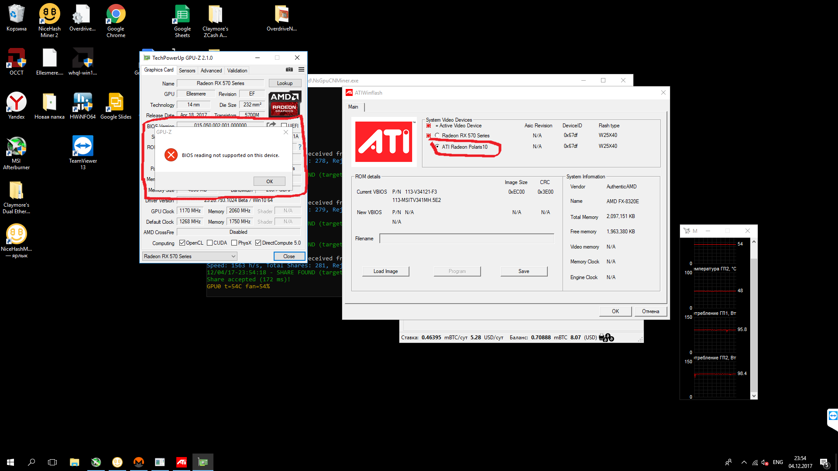The height and width of the screenshot is (471, 838).
Task: Close the GPU-Z error message with X
Action: [x=286, y=132]
